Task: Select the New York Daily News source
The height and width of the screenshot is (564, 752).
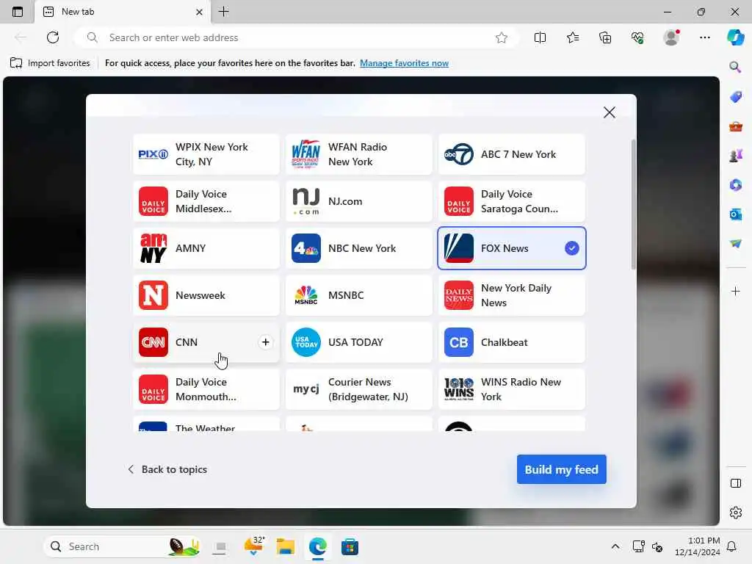Action: (x=512, y=295)
